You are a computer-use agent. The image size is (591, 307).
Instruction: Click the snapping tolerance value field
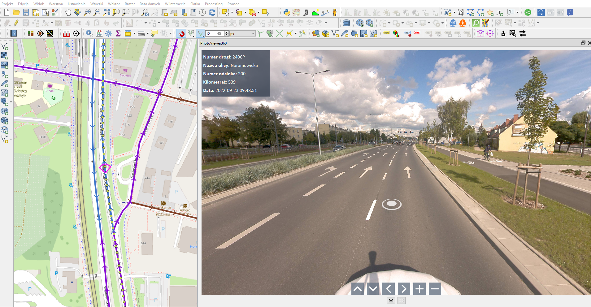click(211, 33)
